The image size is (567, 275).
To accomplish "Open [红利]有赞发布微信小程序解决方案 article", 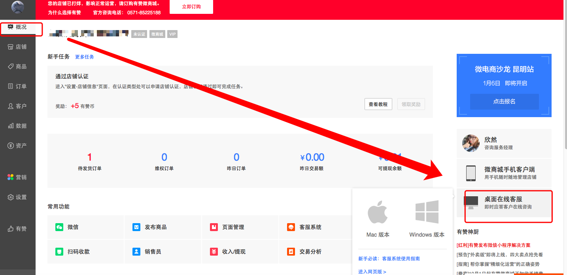I will coord(493,245).
